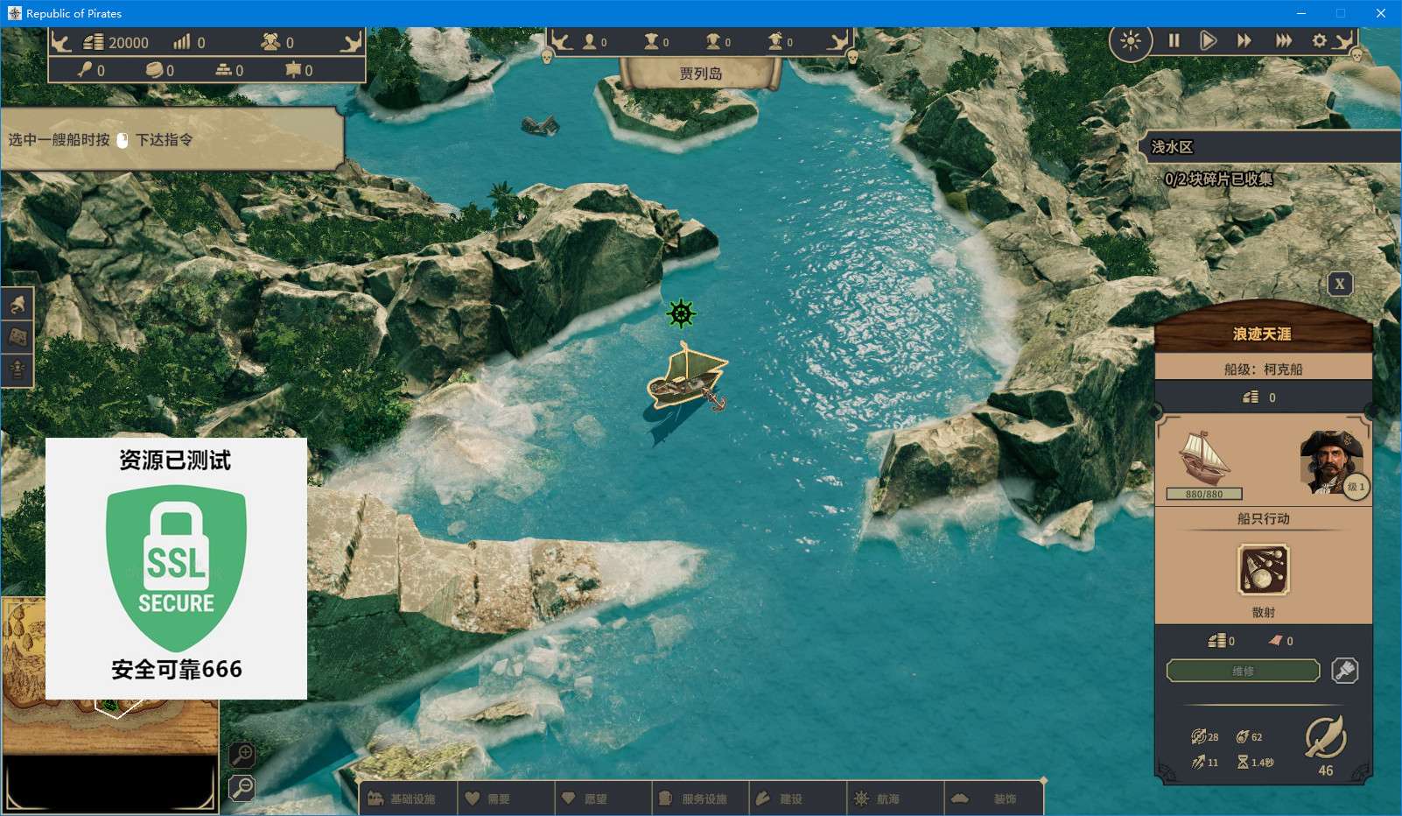Click the fireball damage stat icon 62

pyautogui.click(x=1242, y=736)
